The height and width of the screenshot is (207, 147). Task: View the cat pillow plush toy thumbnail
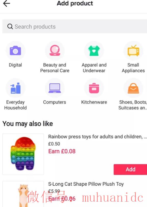[23, 194]
